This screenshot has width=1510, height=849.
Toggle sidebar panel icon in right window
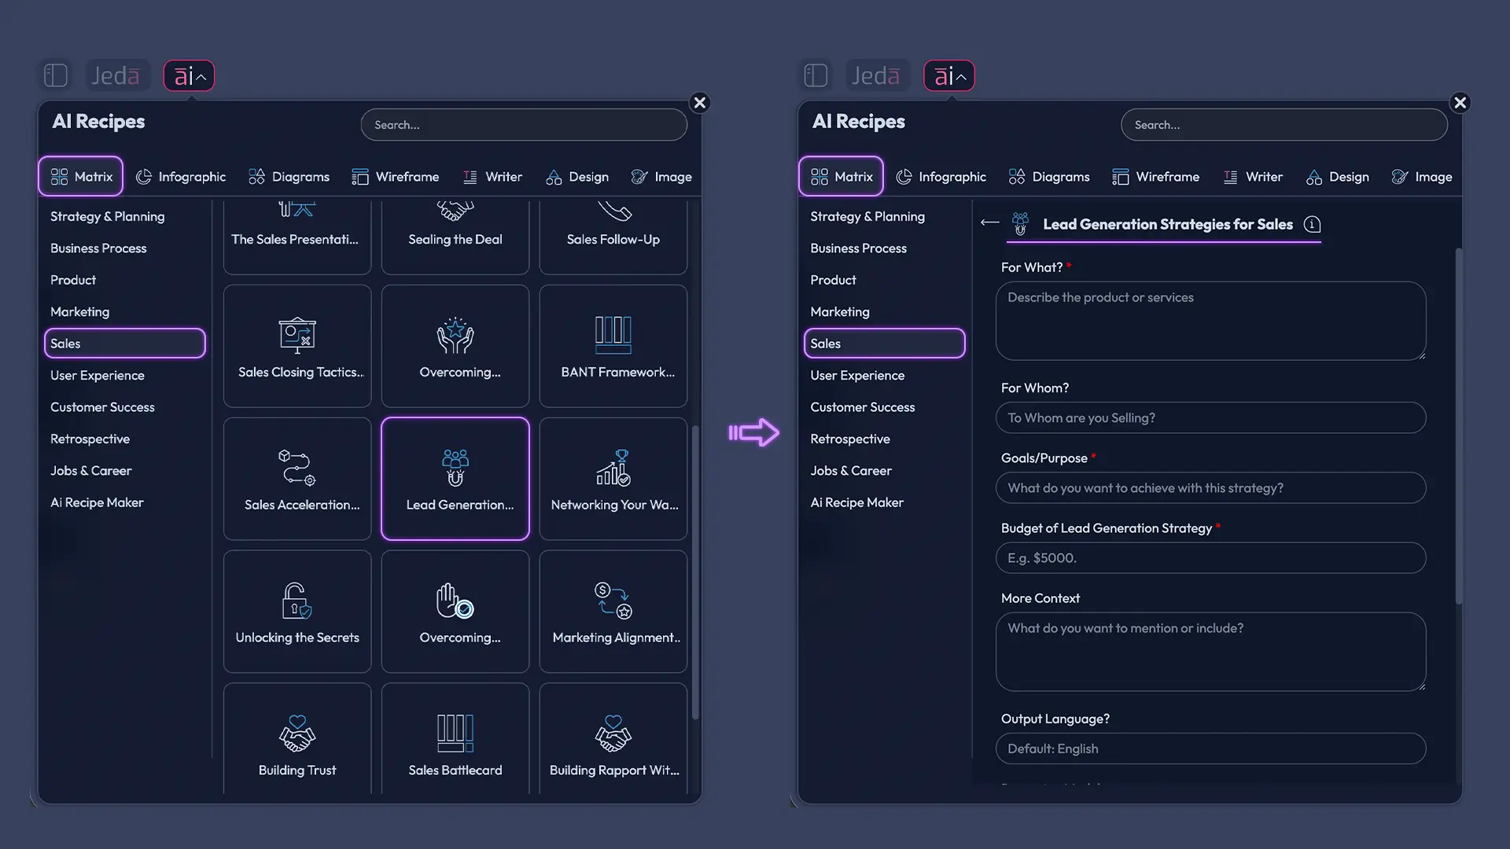[816, 75]
